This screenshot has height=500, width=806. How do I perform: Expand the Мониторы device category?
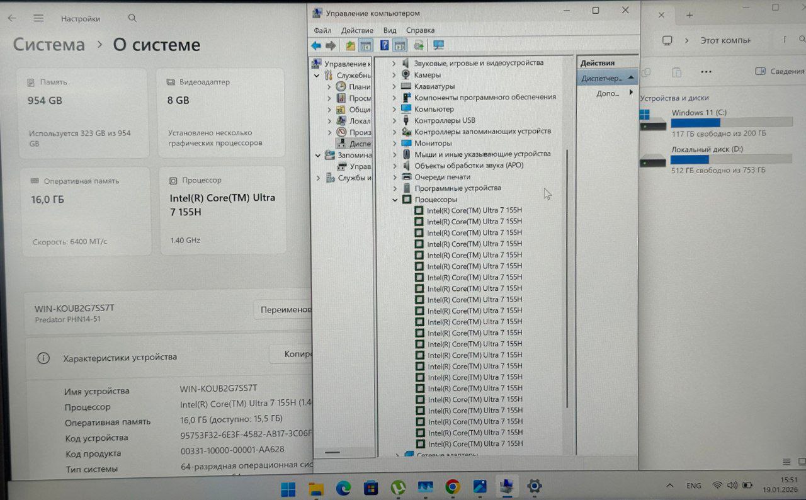[395, 143]
